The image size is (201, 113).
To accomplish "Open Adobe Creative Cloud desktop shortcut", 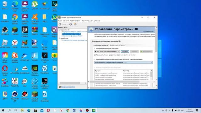I will point(5,57).
